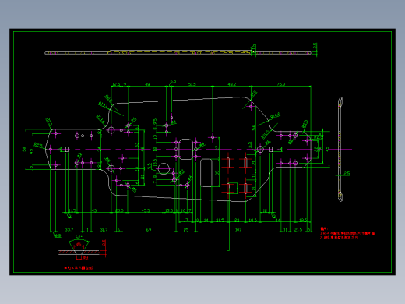Pick the 107 dimension in the bottom row
The width and height of the screenshot is (405, 304).
tap(238, 230)
